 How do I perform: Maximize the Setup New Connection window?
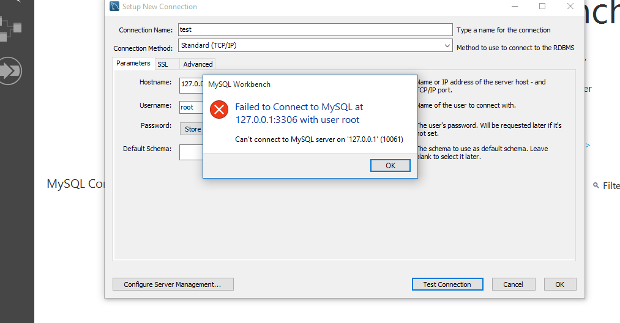coord(542,6)
